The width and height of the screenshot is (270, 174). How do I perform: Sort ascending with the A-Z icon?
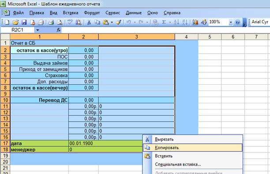(x=176, y=22)
